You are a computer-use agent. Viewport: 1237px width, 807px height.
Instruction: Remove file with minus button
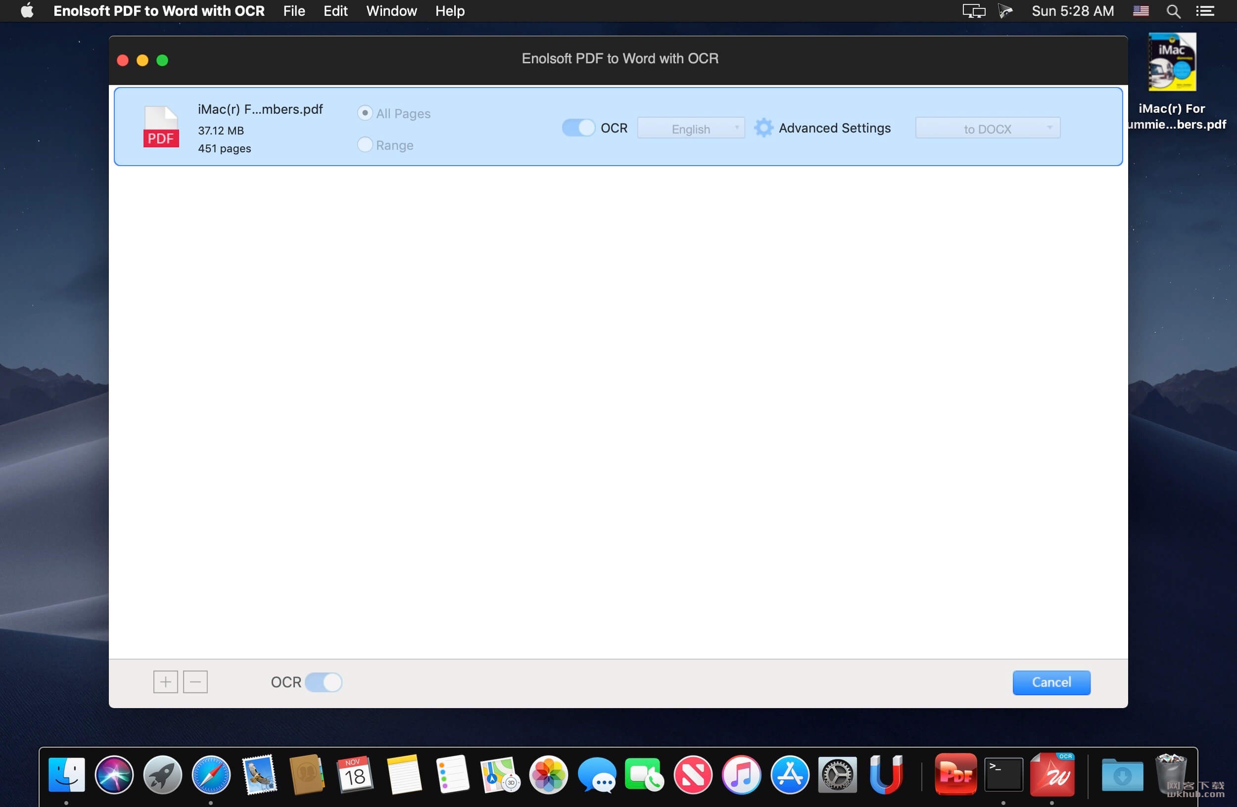pos(195,682)
